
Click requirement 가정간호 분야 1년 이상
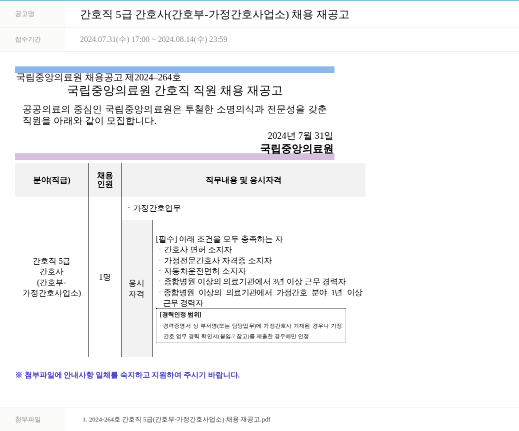(260, 298)
